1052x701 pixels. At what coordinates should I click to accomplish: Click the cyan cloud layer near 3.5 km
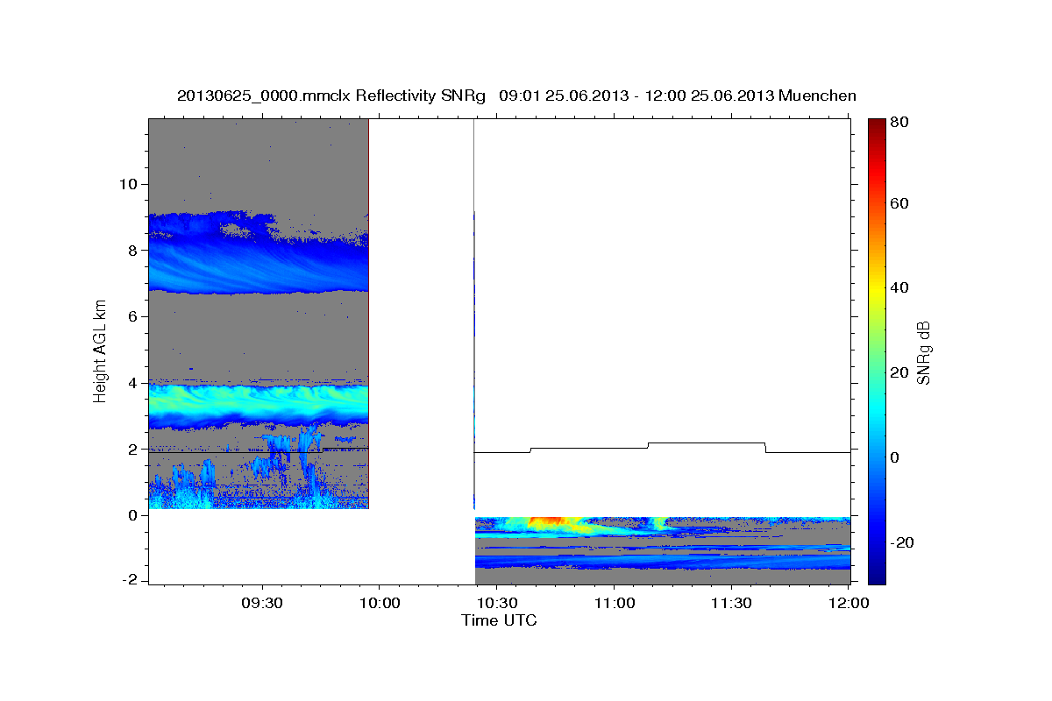[259, 403]
